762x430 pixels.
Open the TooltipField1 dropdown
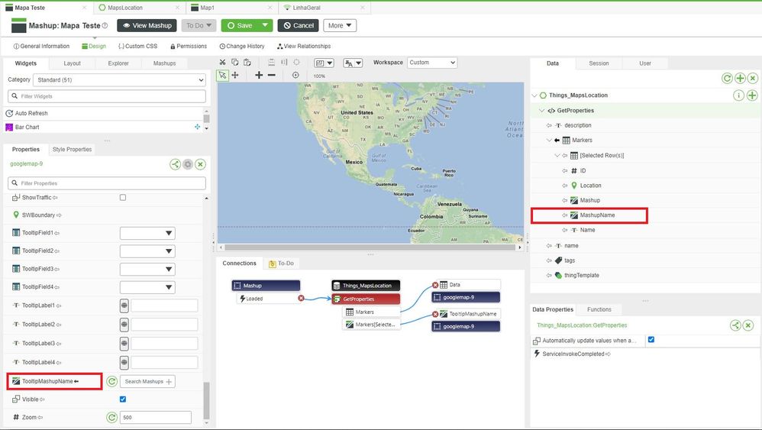pyautogui.click(x=147, y=233)
